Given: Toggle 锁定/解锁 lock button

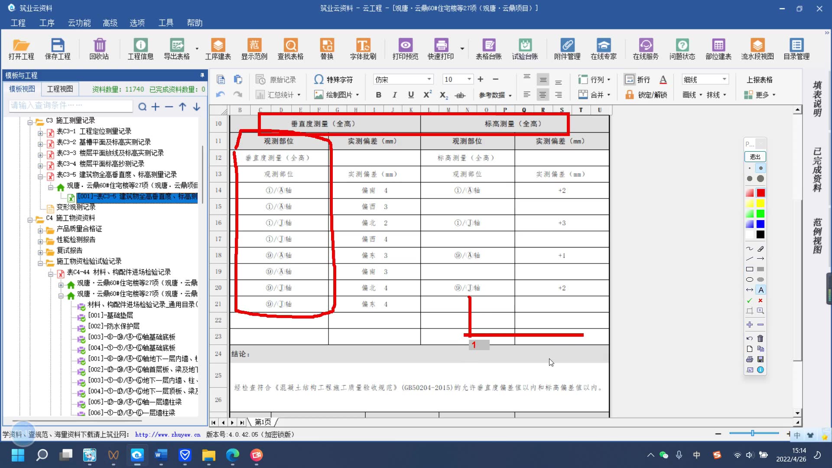Looking at the screenshot, I should pos(646,95).
